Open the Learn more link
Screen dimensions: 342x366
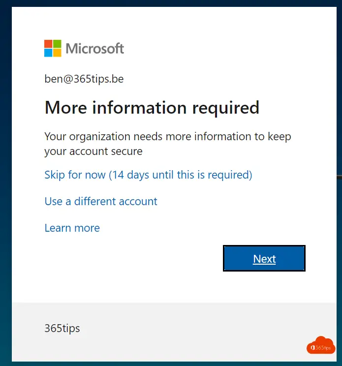[72, 228]
